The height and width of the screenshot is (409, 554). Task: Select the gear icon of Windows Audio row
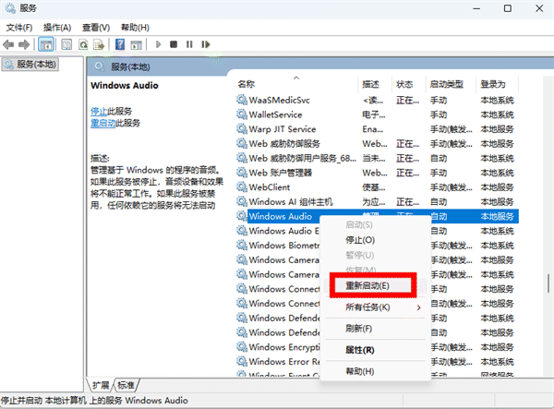(x=242, y=216)
